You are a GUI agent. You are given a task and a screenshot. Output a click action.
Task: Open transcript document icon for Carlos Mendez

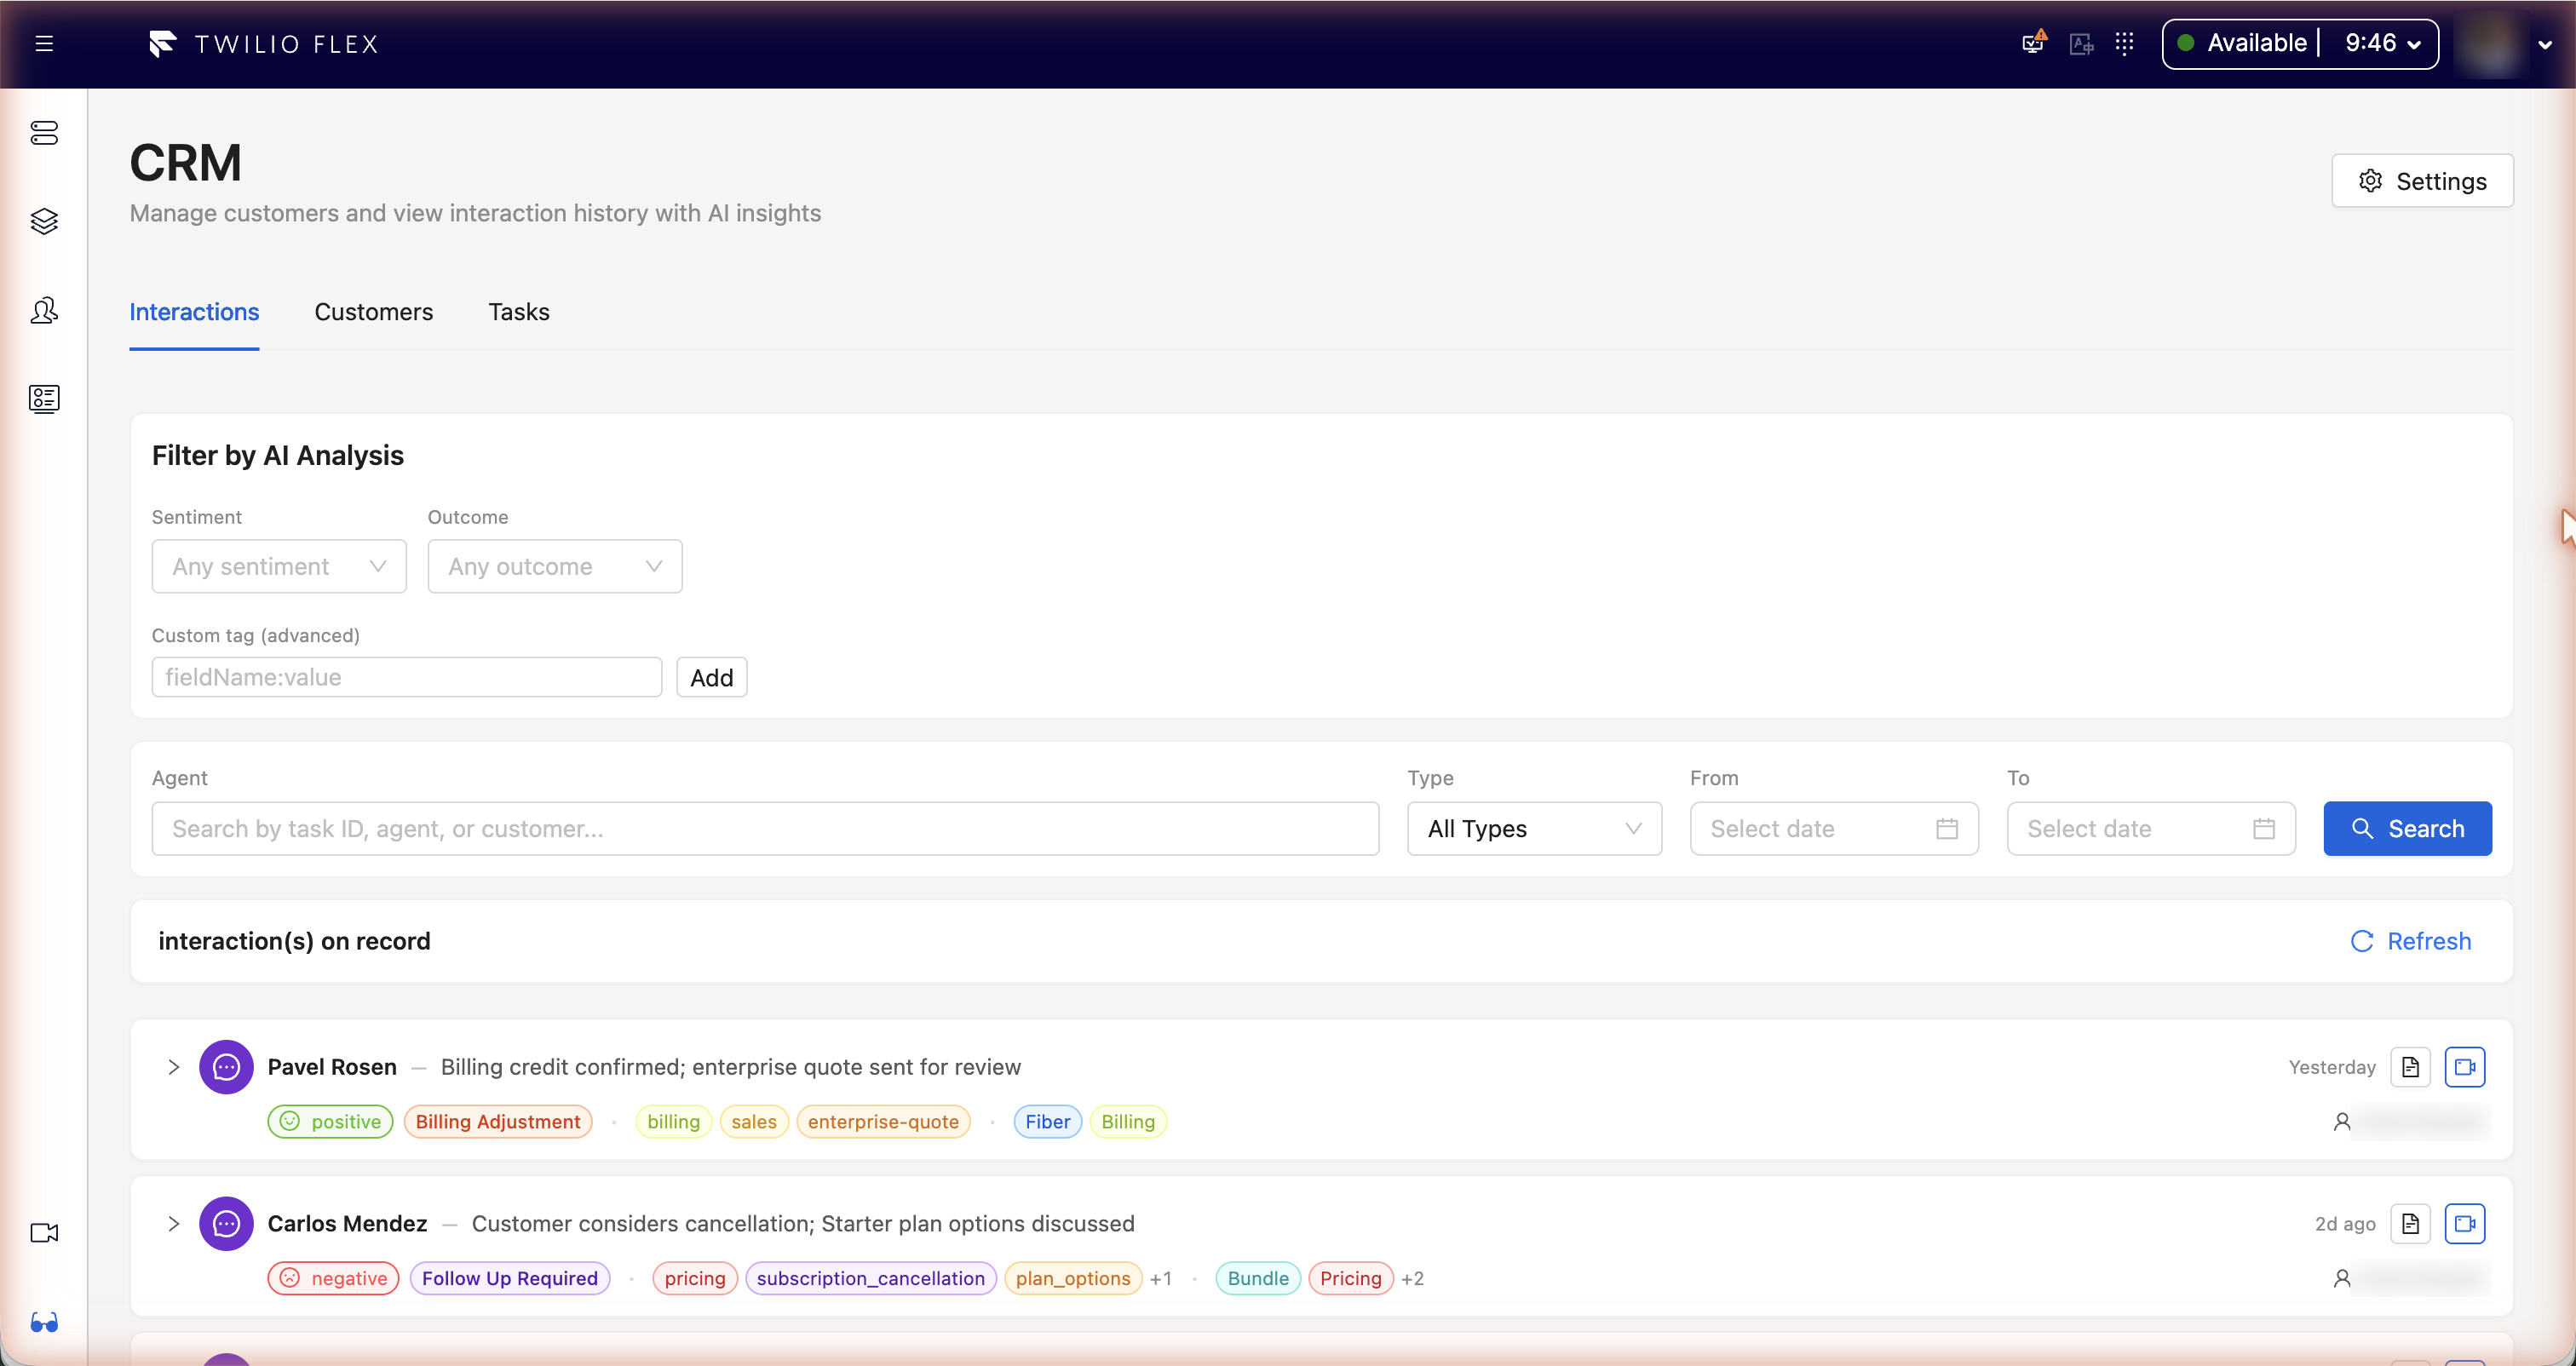2410,1223
